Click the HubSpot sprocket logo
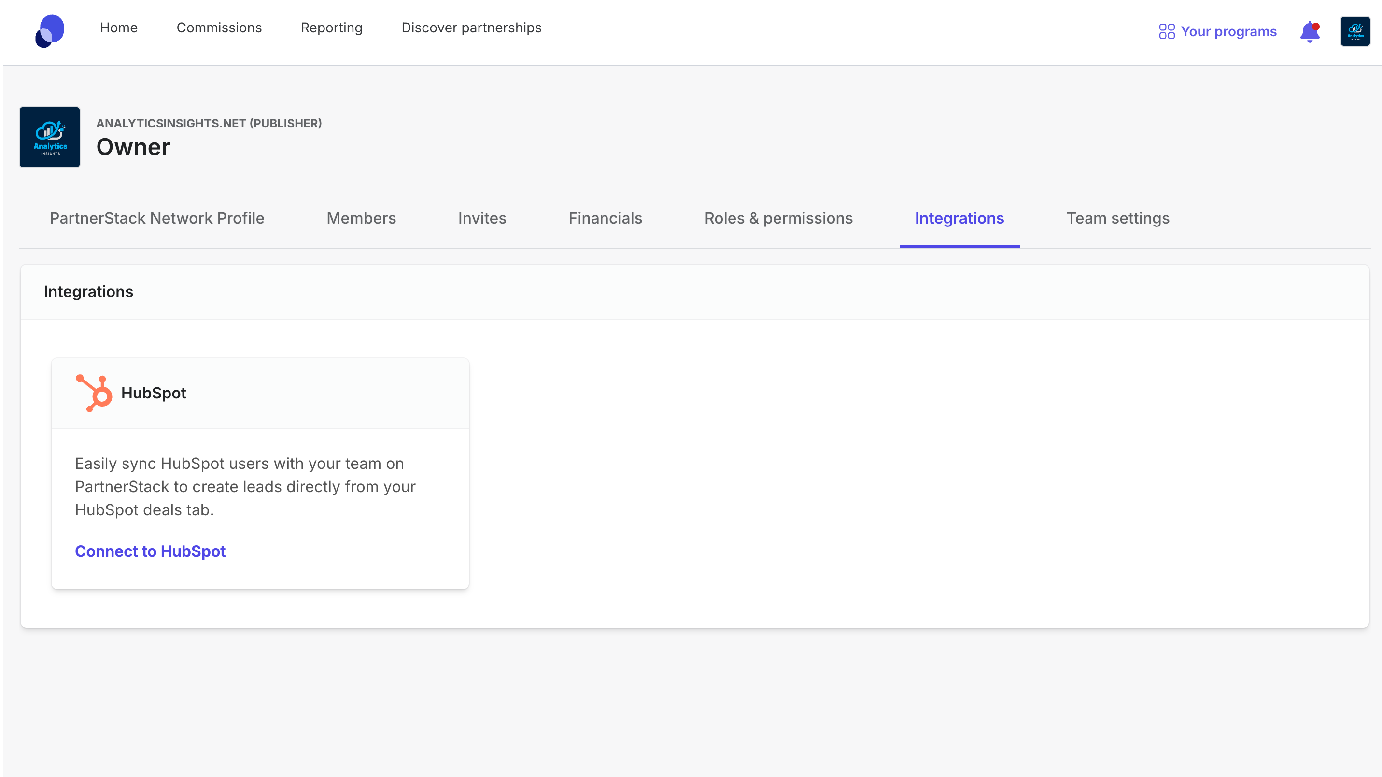 tap(94, 394)
